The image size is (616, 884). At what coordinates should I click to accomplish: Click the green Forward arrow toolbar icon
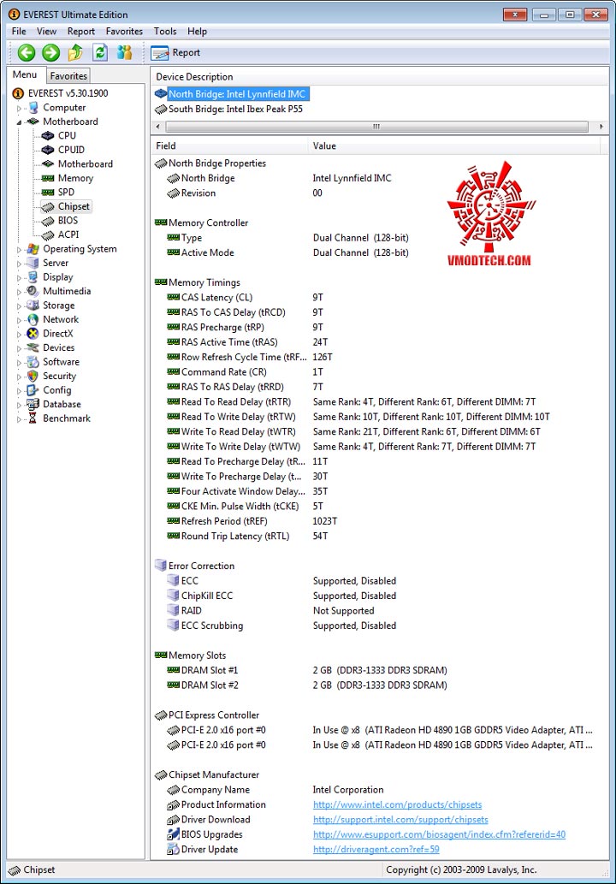point(50,53)
